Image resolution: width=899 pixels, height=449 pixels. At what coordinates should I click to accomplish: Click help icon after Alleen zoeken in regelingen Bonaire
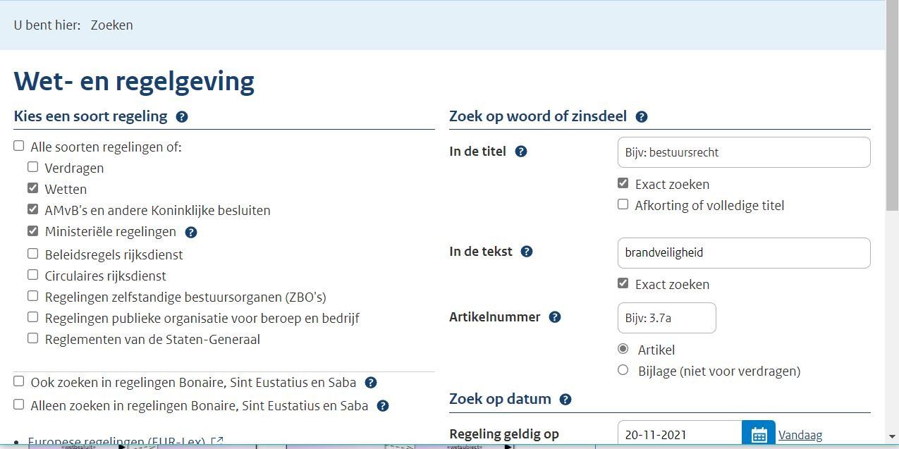(x=383, y=406)
